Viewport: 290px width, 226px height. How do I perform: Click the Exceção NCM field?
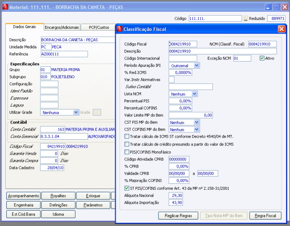(x=242, y=58)
